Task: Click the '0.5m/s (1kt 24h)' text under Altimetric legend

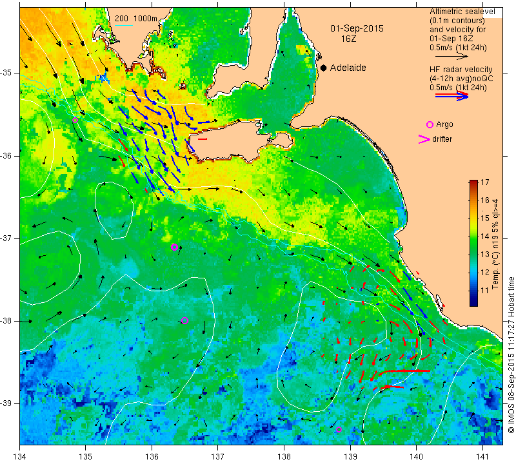Action: coord(458,48)
